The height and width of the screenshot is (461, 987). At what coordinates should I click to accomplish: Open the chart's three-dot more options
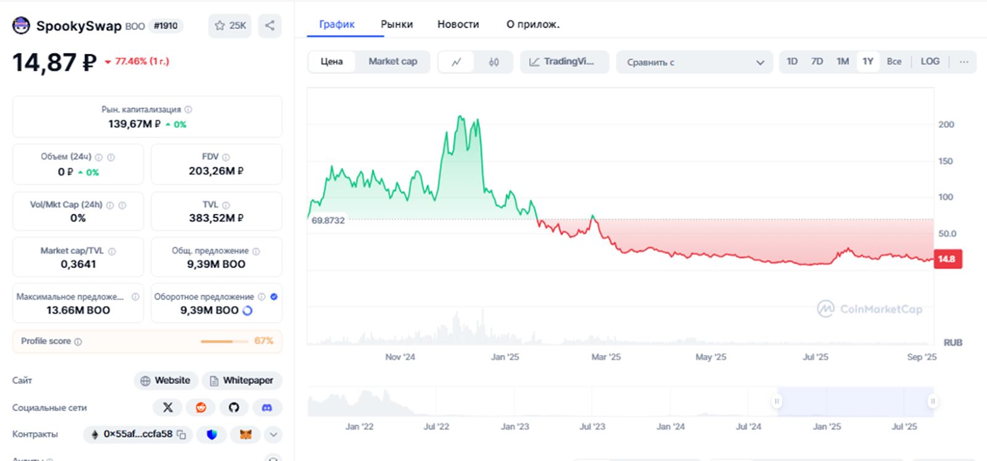(964, 62)
